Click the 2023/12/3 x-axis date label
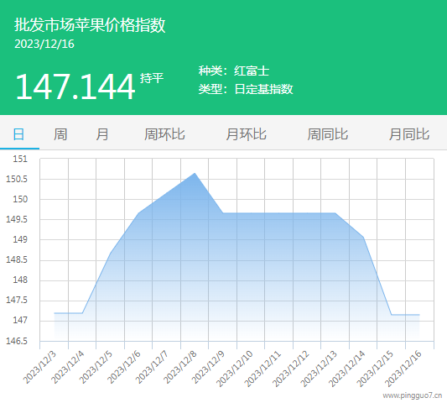Viewport: 447px width, 403px height. 39,368
